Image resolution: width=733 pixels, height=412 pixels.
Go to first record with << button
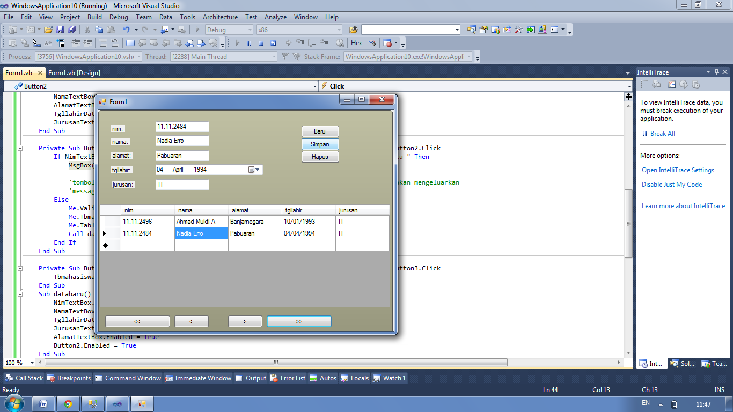137,321
